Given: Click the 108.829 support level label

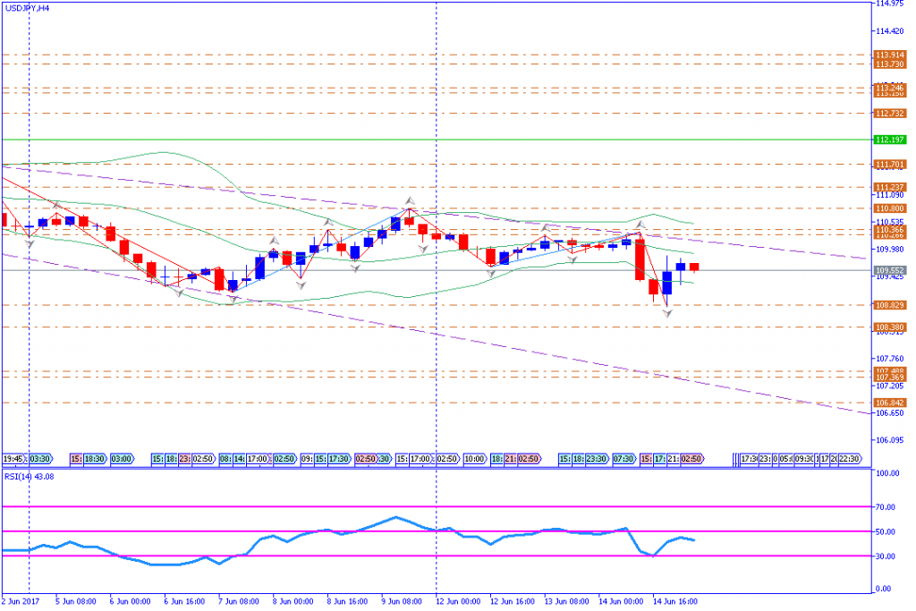Looking at the screenshot, I should pyautogui.click(x=891, y=305).
